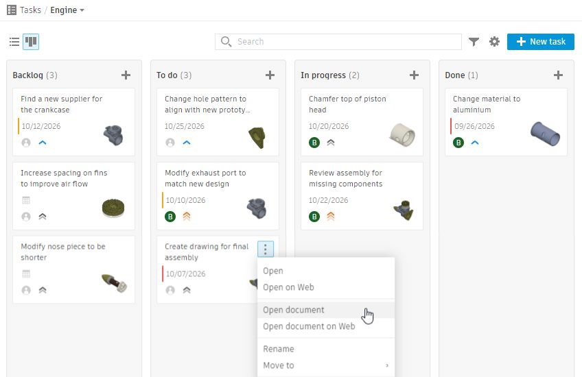Click priority chevron on Change material card
The width and height of the screenshot is (582, 377).
click(x=475, y=143)
